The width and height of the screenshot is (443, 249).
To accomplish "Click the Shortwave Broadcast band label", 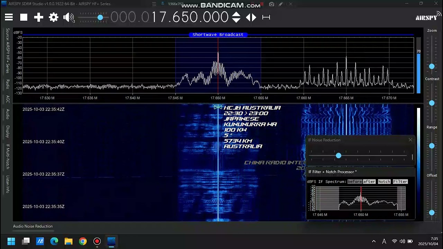I will 218,35.
